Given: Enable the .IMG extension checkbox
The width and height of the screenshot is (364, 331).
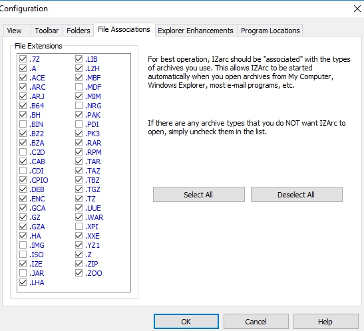Looking at the screenshot, I should coord(23,245).
